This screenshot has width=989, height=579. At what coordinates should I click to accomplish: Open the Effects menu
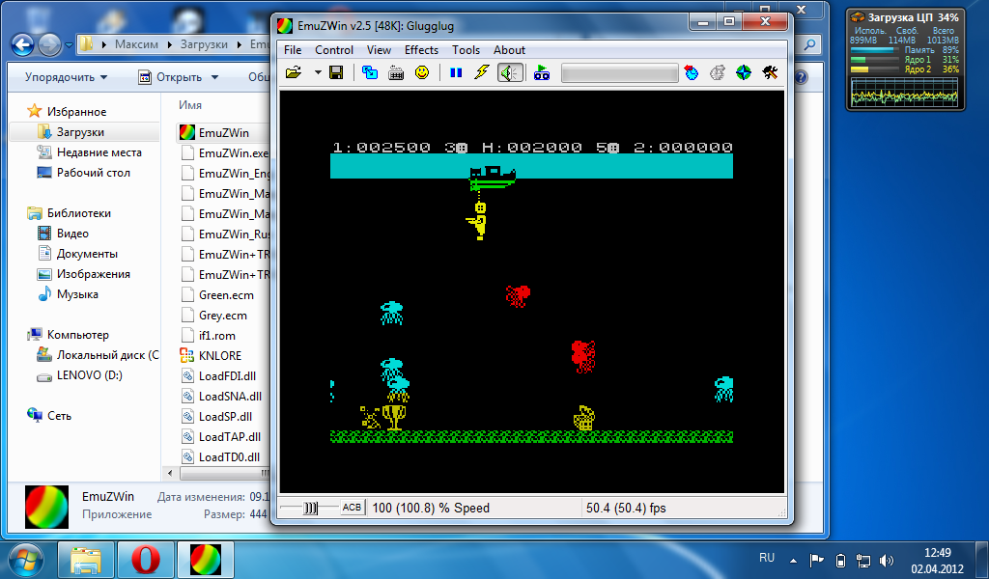(421, 50)
